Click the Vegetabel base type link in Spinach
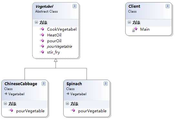175x121 pixels. pyautogui.click(x=78, y=94)
